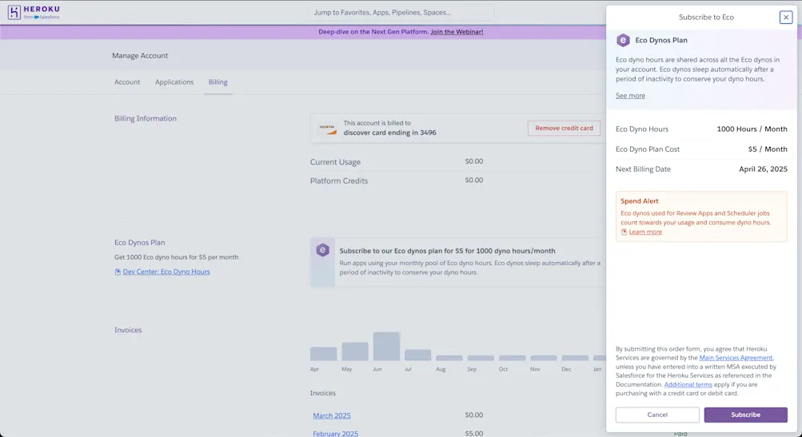Expand See more in Eco Dynos Plan
802x437 pixels.
tap(630, 96)
